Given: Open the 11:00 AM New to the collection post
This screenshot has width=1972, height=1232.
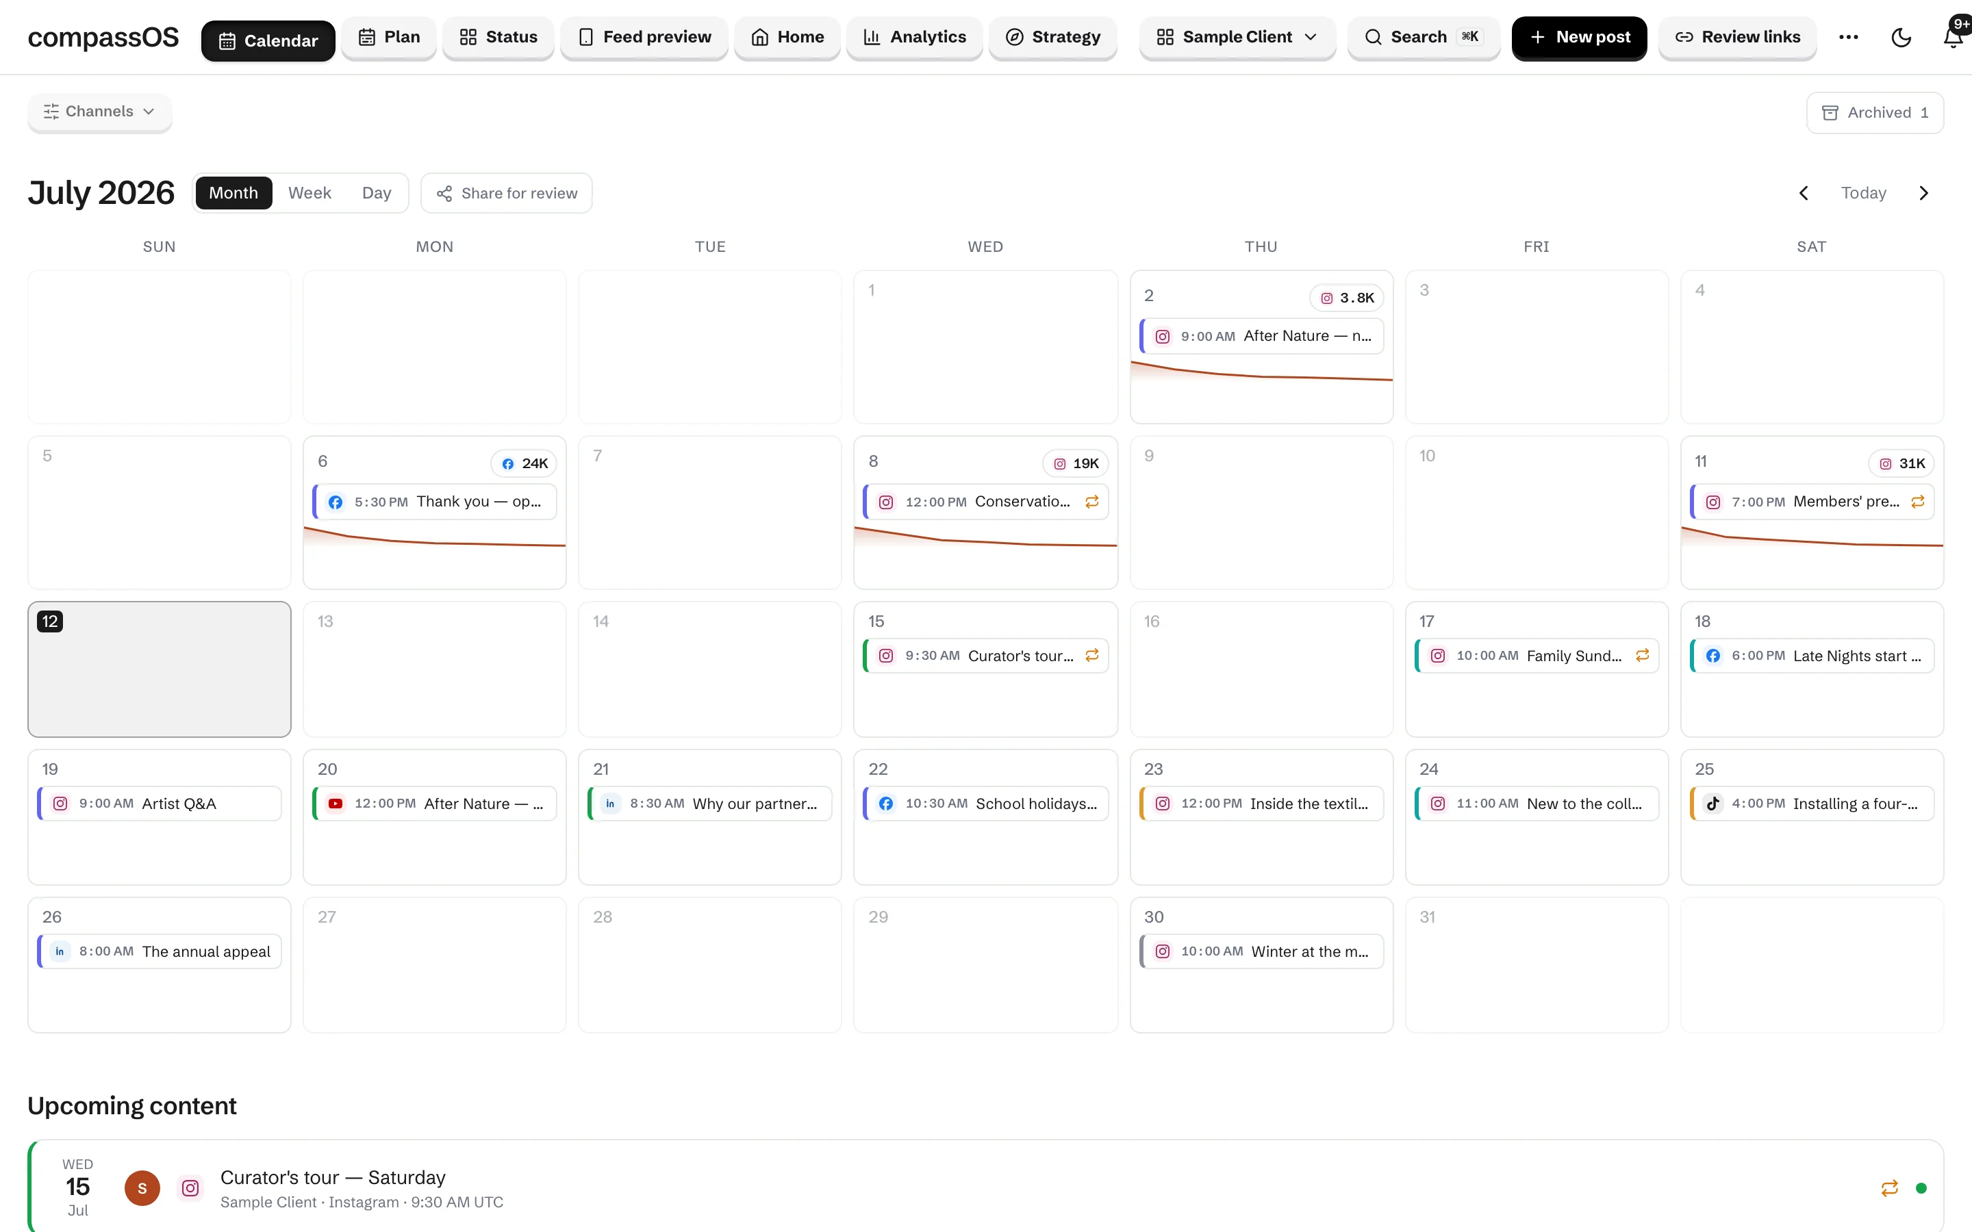Looking at the screenshot, I should pyautogui.click(x=1537, y=804).
